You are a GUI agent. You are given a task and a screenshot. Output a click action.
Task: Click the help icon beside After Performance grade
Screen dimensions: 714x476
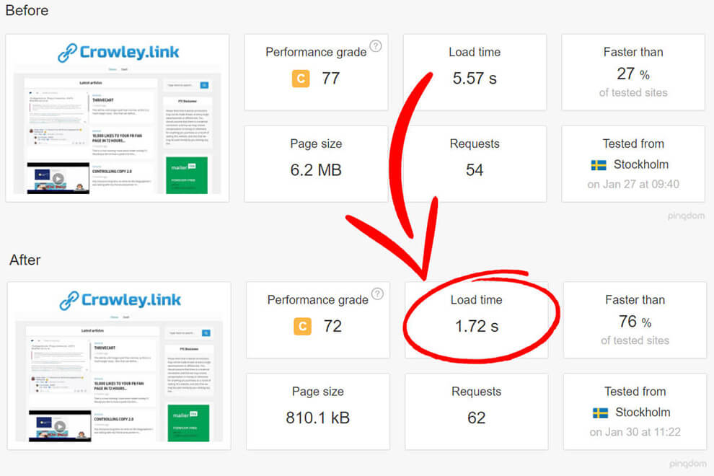tap(377, 294)
